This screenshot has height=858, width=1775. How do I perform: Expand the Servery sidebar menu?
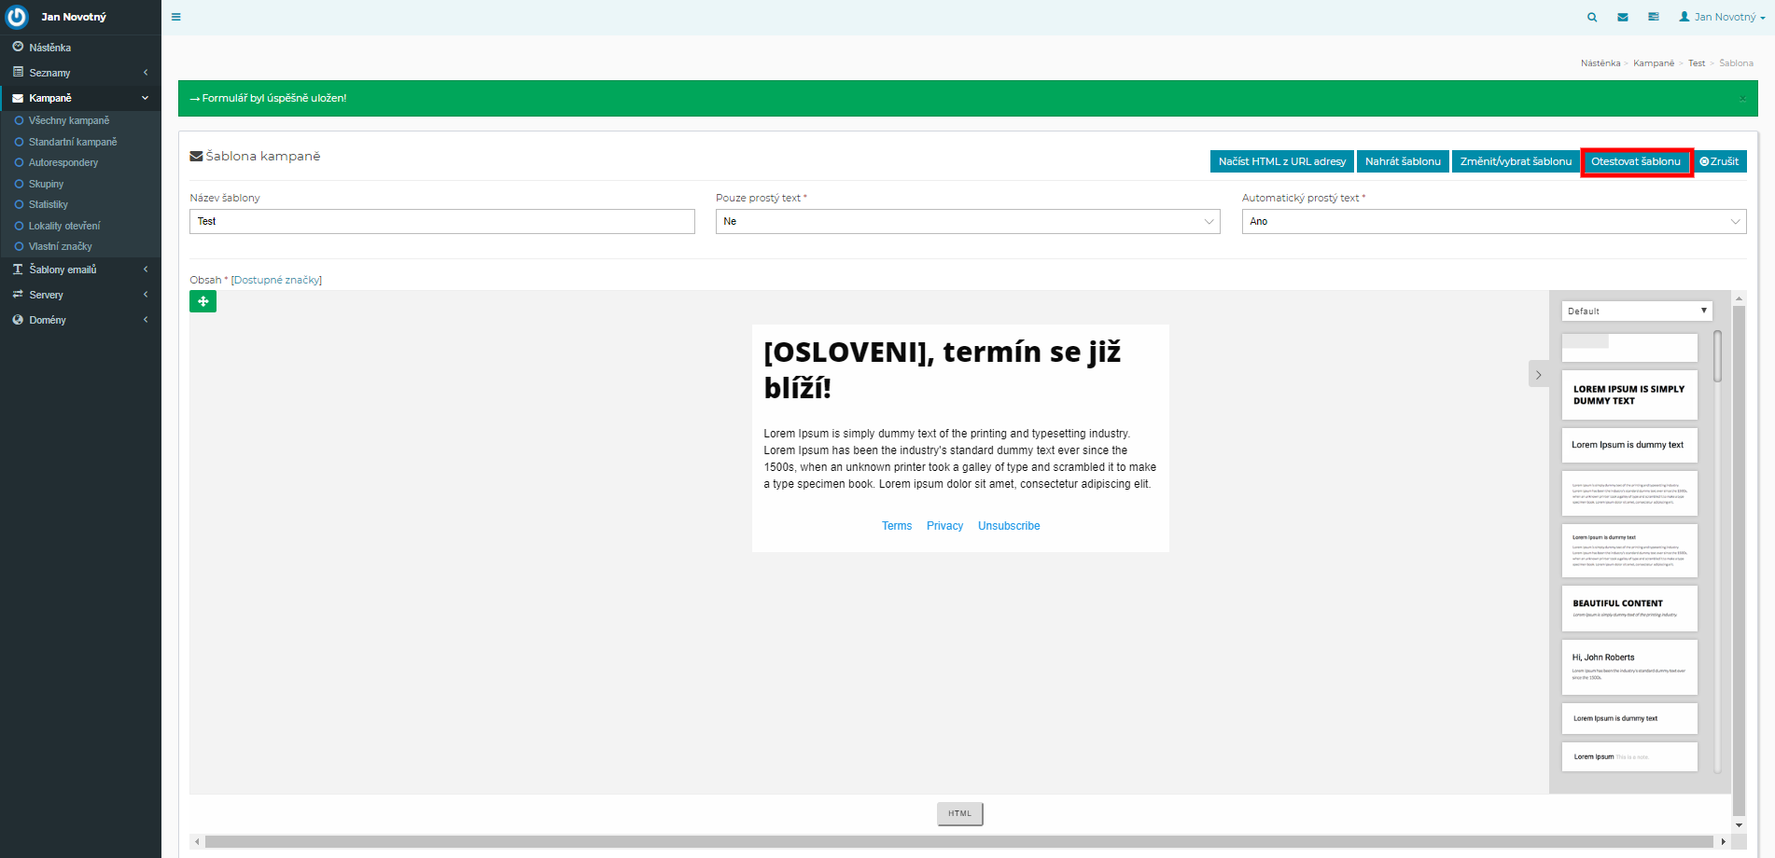coord(80,295)
